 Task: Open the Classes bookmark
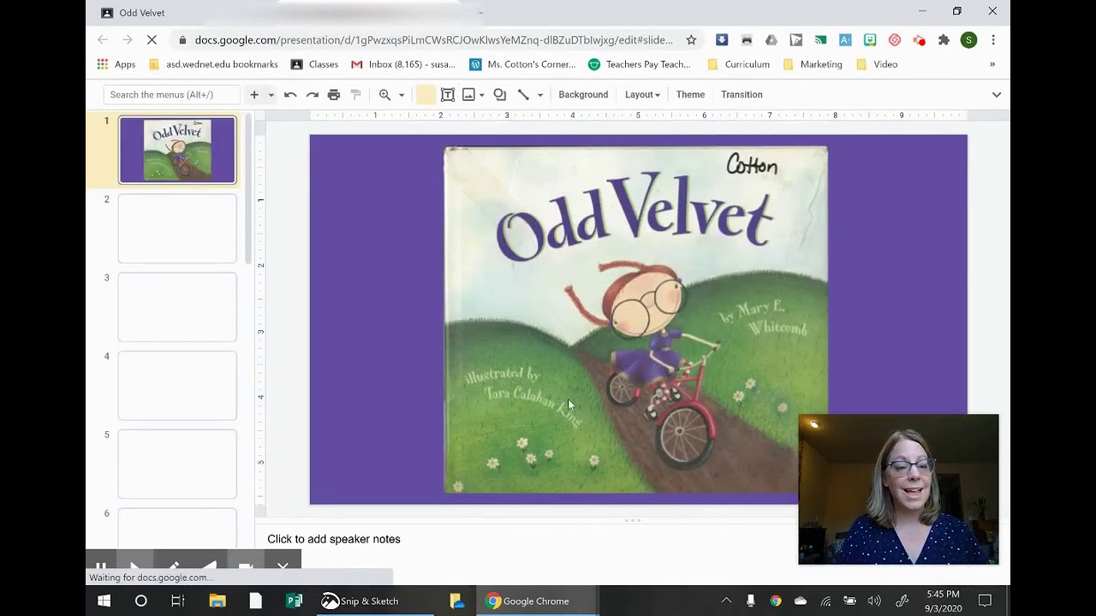(314, 64)
